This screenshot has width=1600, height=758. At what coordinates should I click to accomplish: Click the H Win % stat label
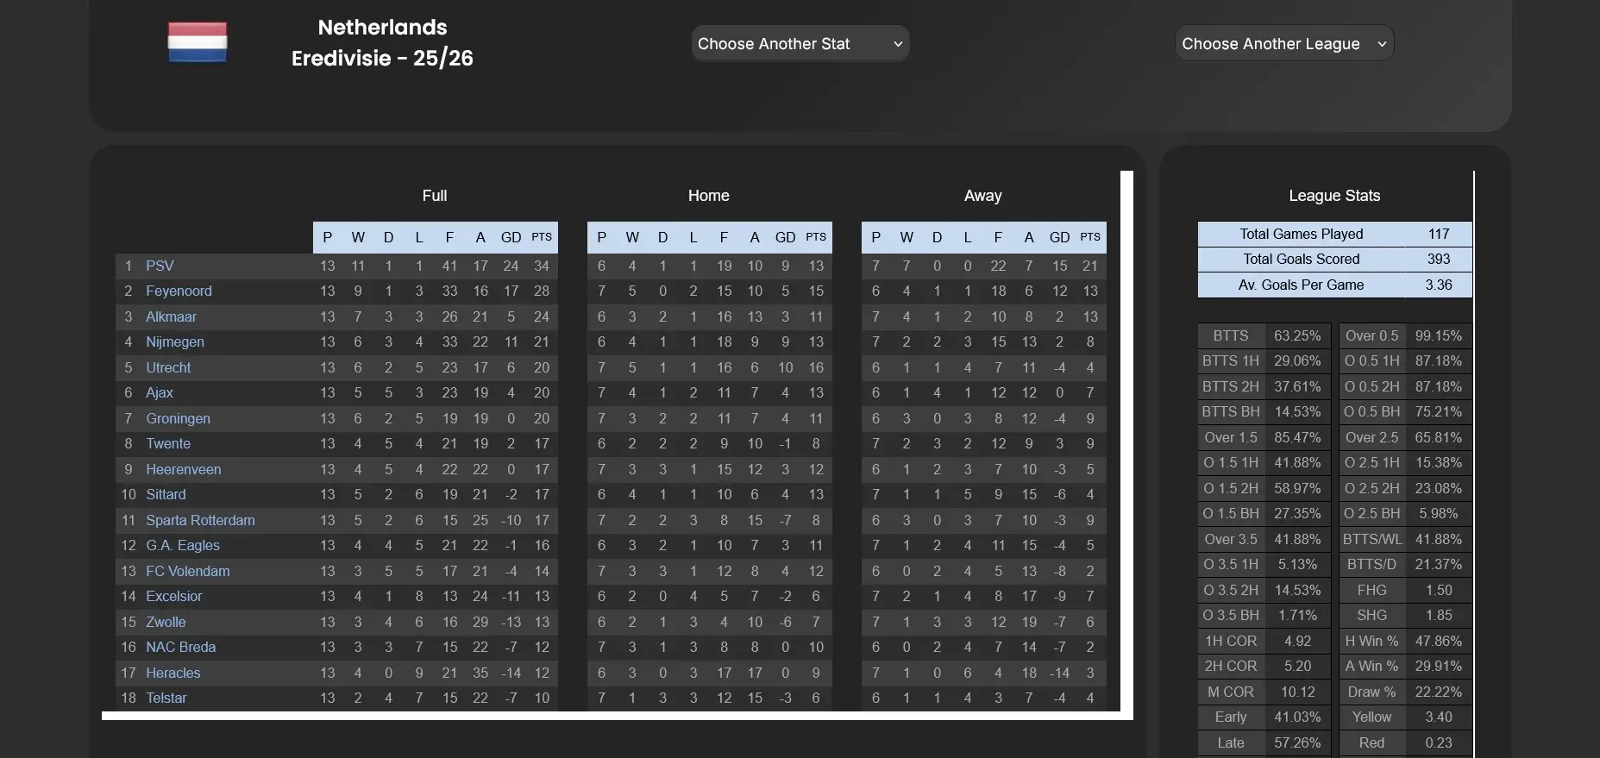(1372, 641)
